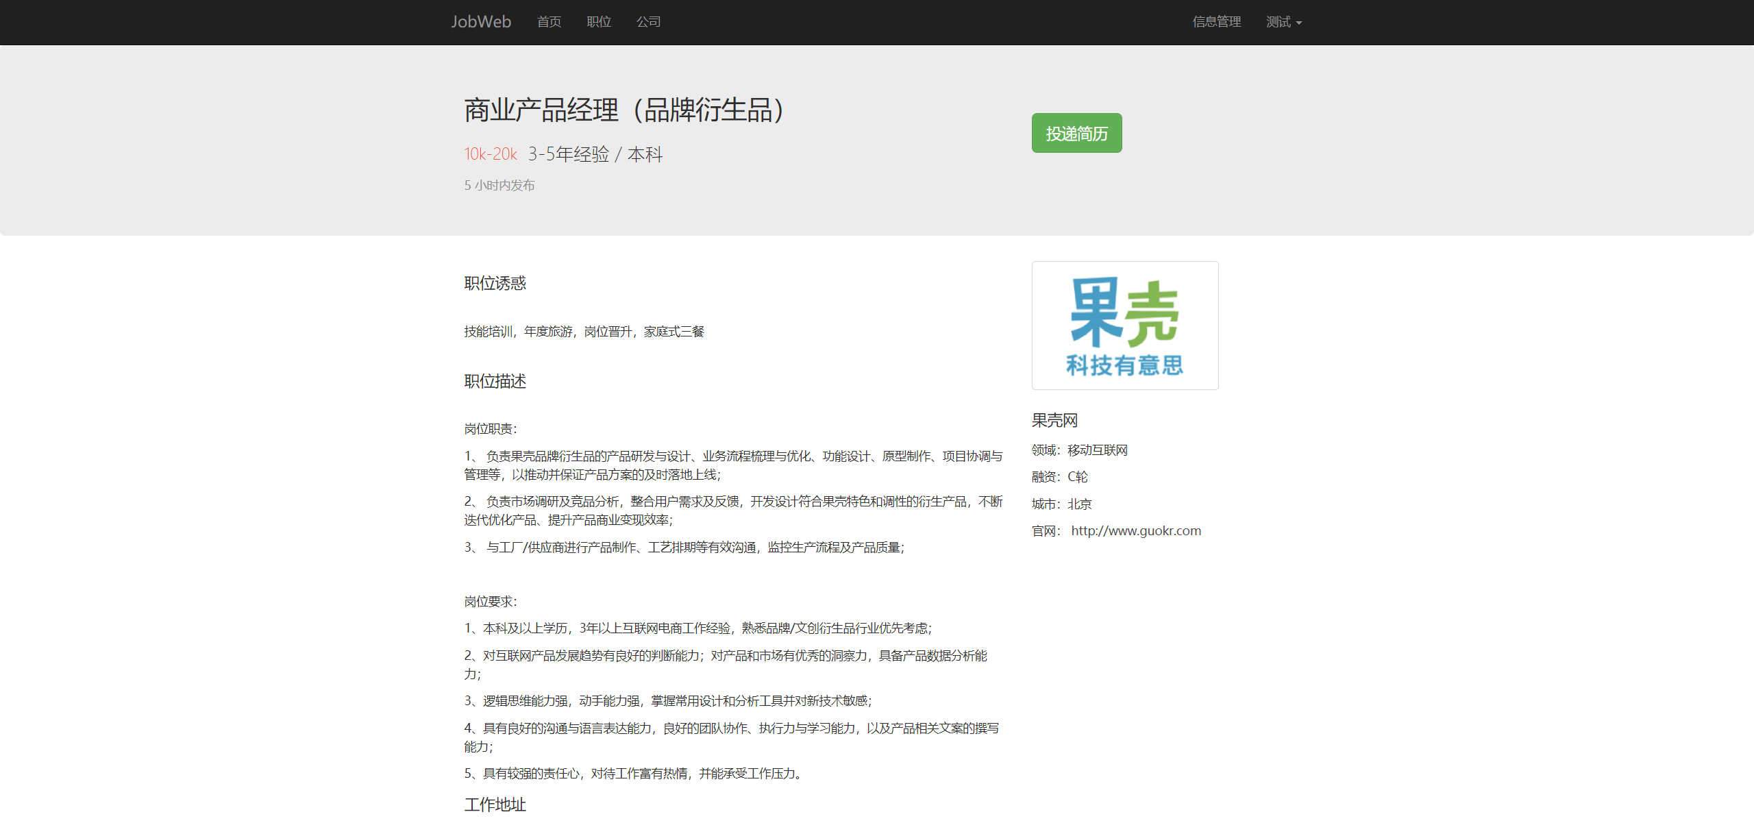Visit the http://www.guokr.com website link
Image resolution: width=1754 pixels, height=834 pixels.
1135,531
